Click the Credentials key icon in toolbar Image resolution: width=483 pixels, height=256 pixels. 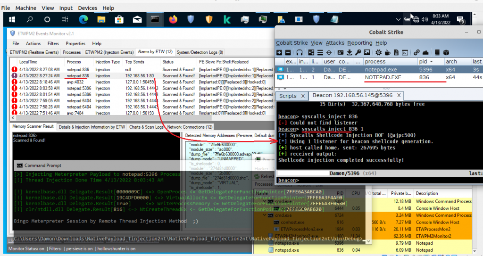(358, 52)
